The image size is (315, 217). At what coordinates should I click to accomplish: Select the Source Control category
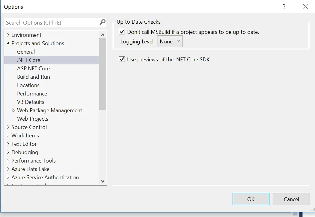coord(29,127)
